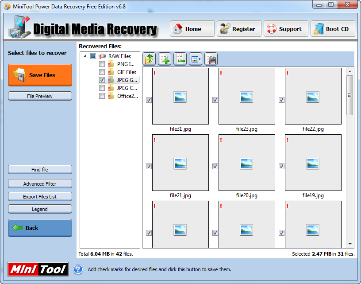Open the Home page button
361x284 pixels.
pos(192,29)
